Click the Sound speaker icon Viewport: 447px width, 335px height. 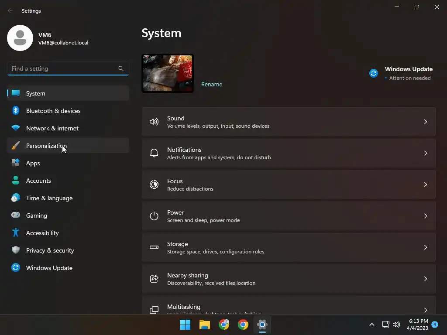154,122
